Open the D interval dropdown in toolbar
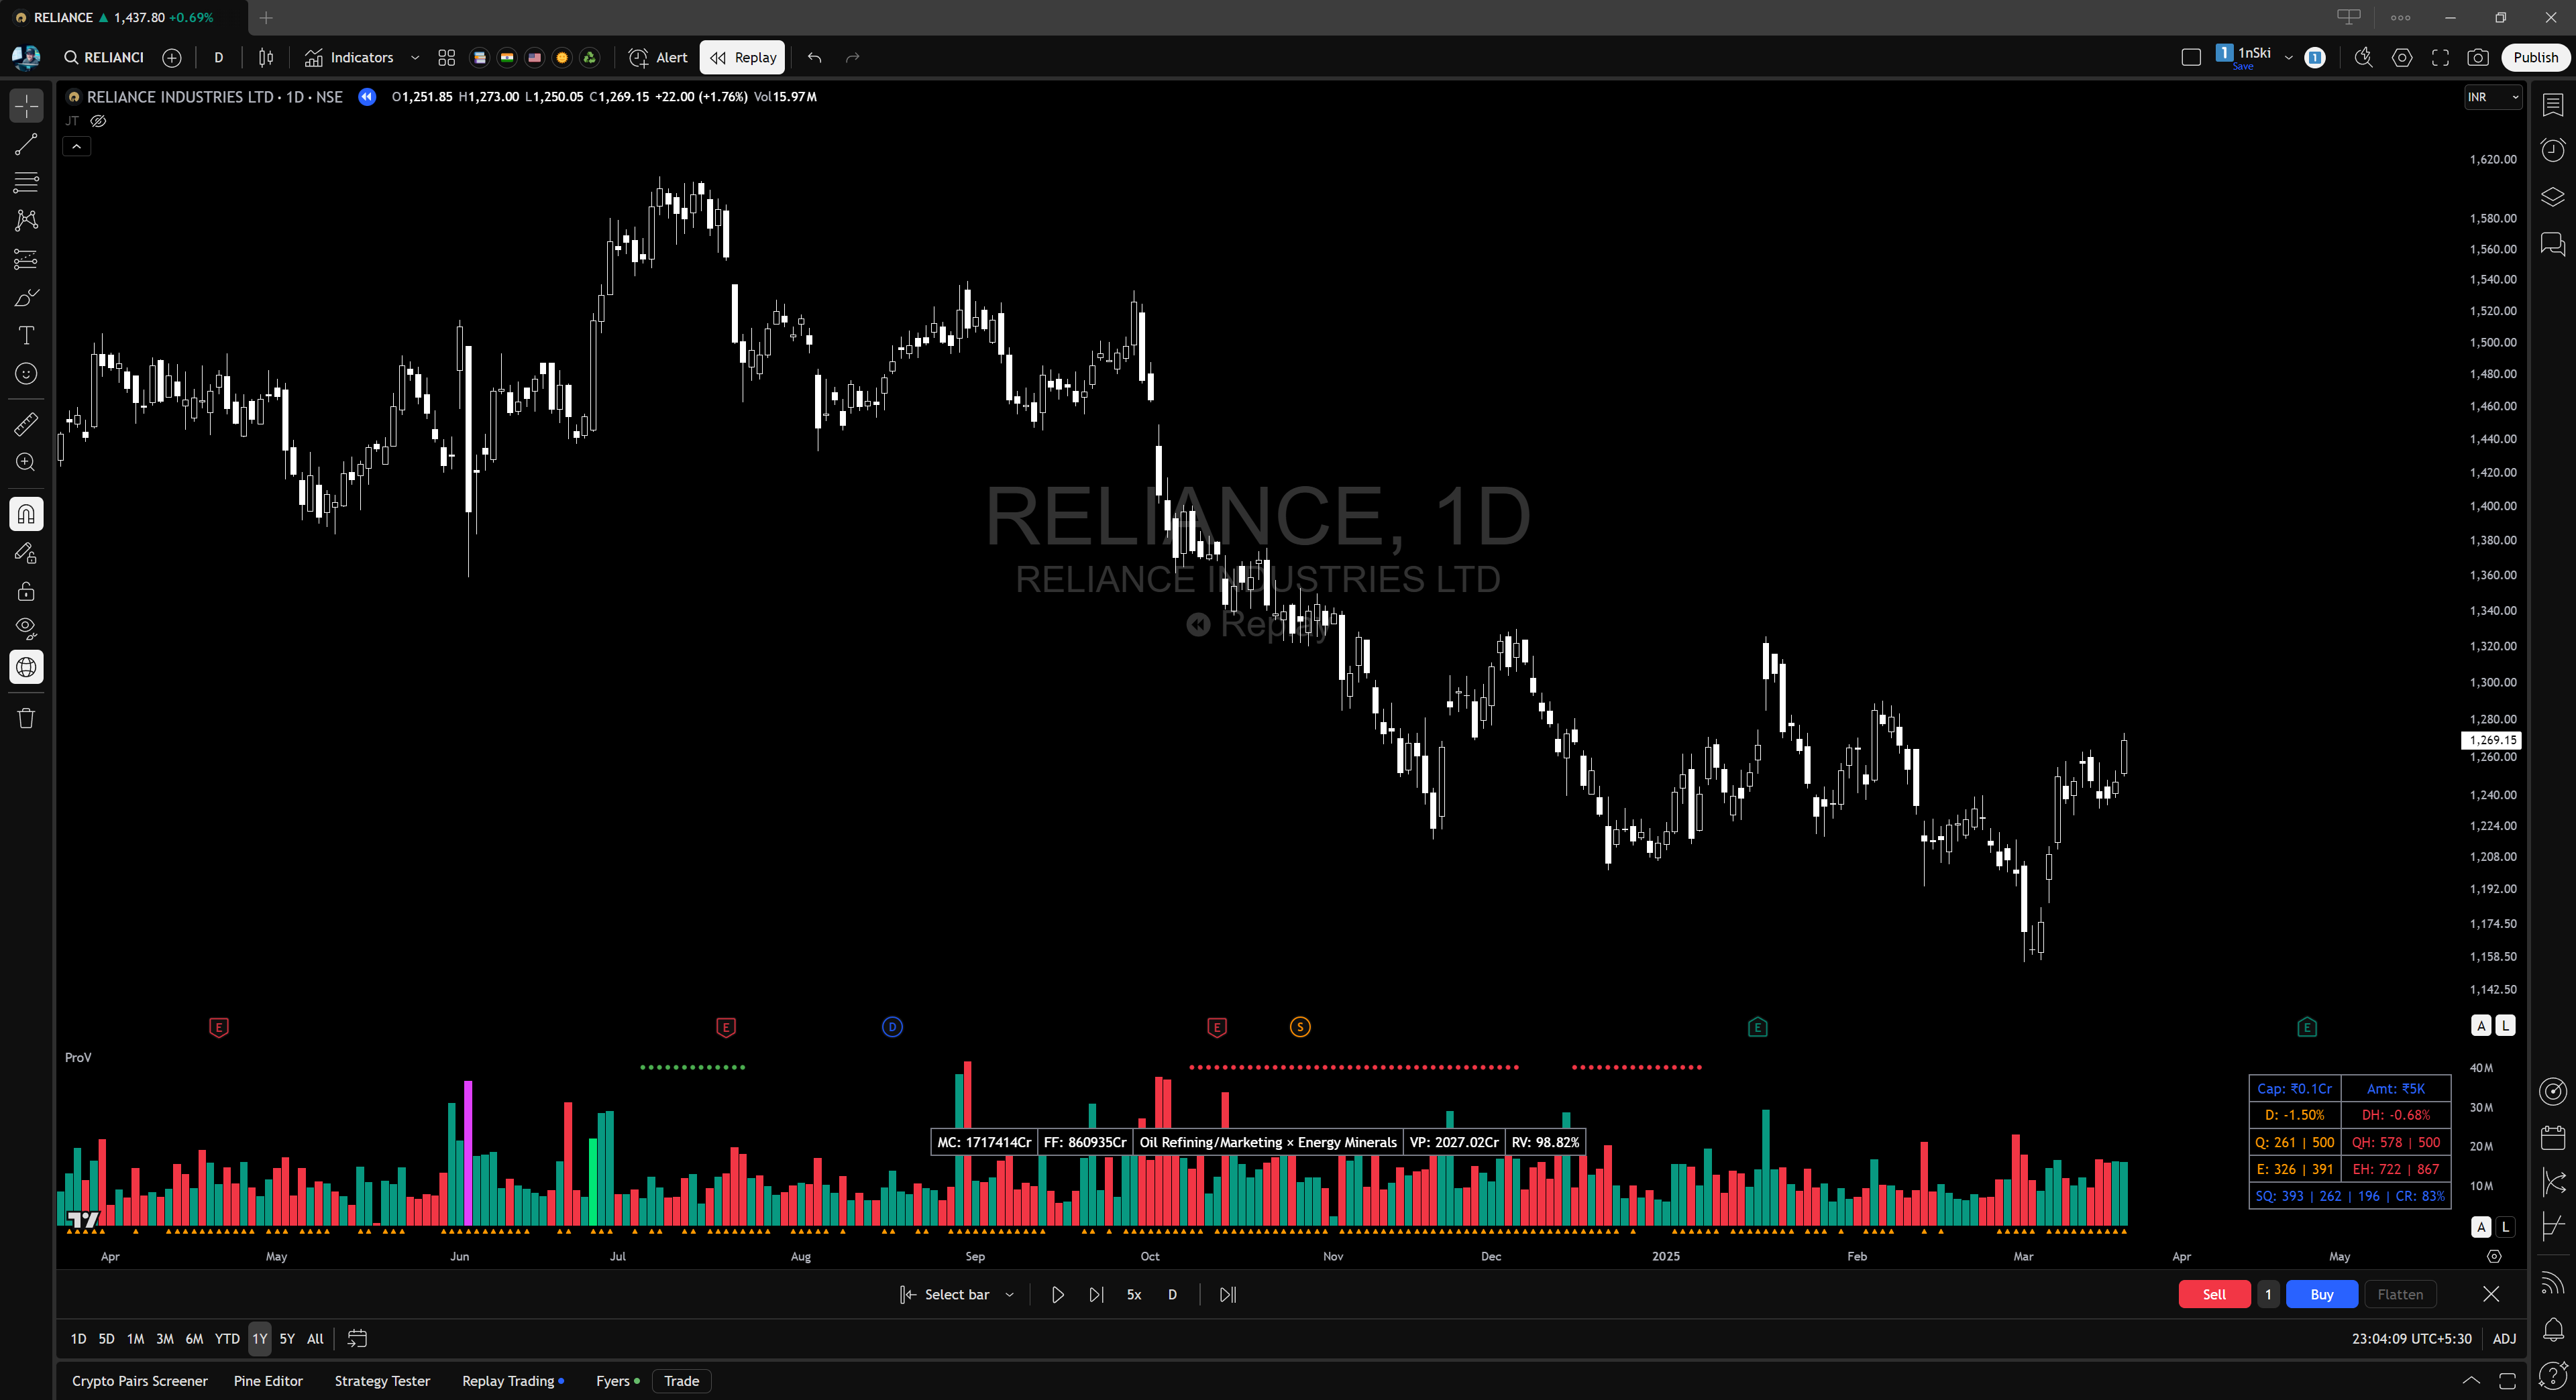This screenshot has width=2576, height=1400. click(218, 58)
